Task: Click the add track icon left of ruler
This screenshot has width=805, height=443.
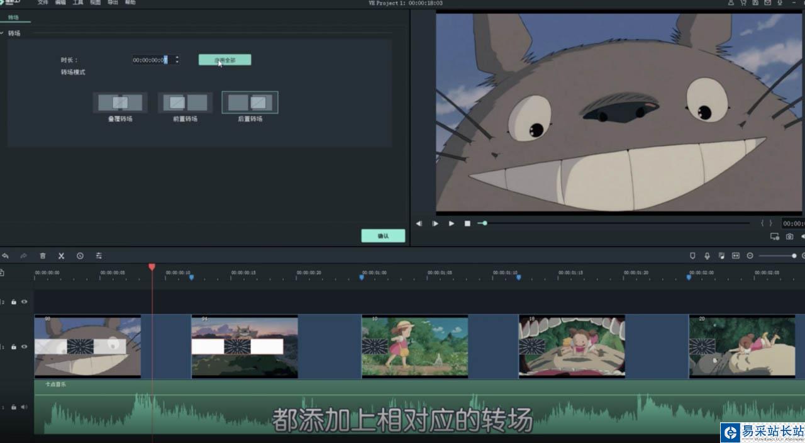Action: (x=1, y=273)
